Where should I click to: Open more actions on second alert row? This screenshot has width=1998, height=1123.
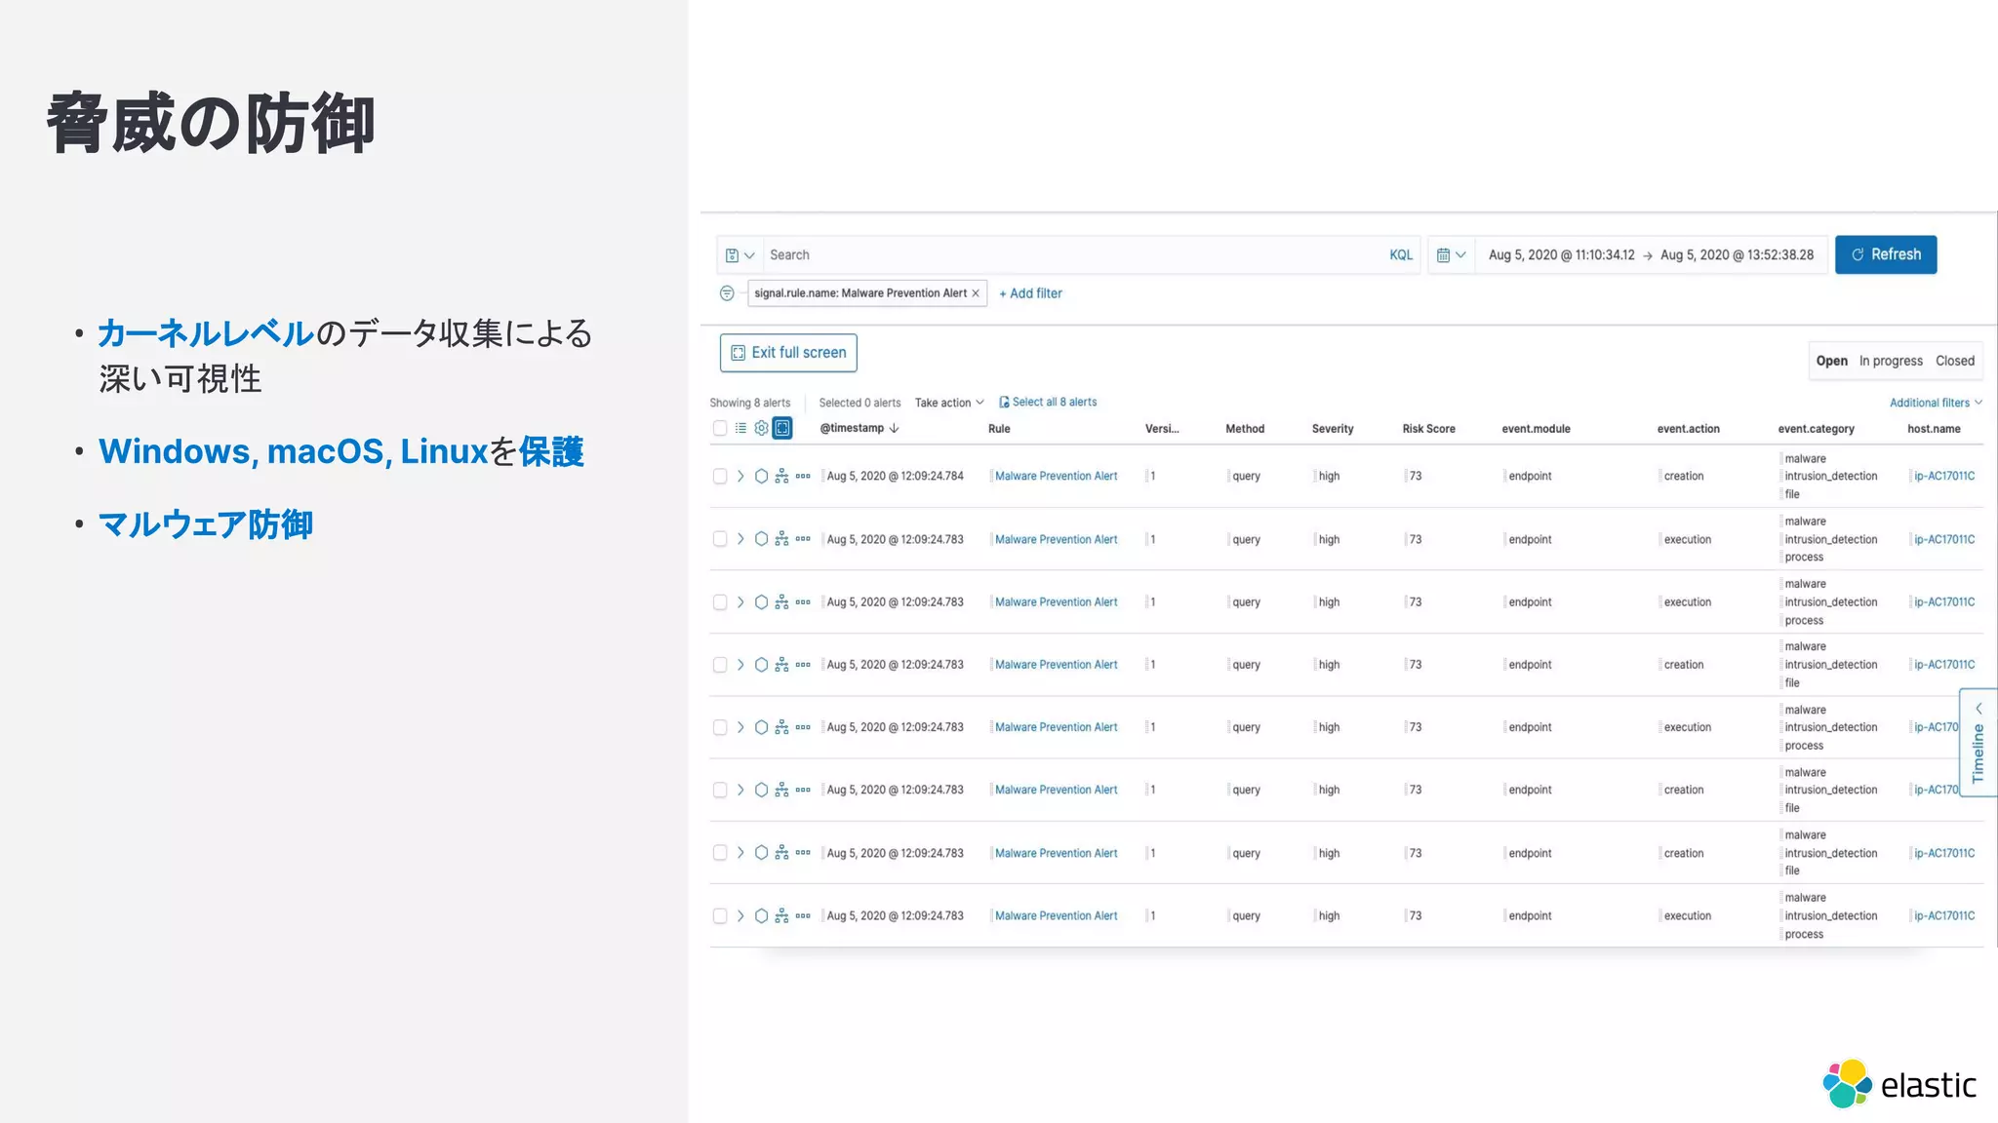803,539
